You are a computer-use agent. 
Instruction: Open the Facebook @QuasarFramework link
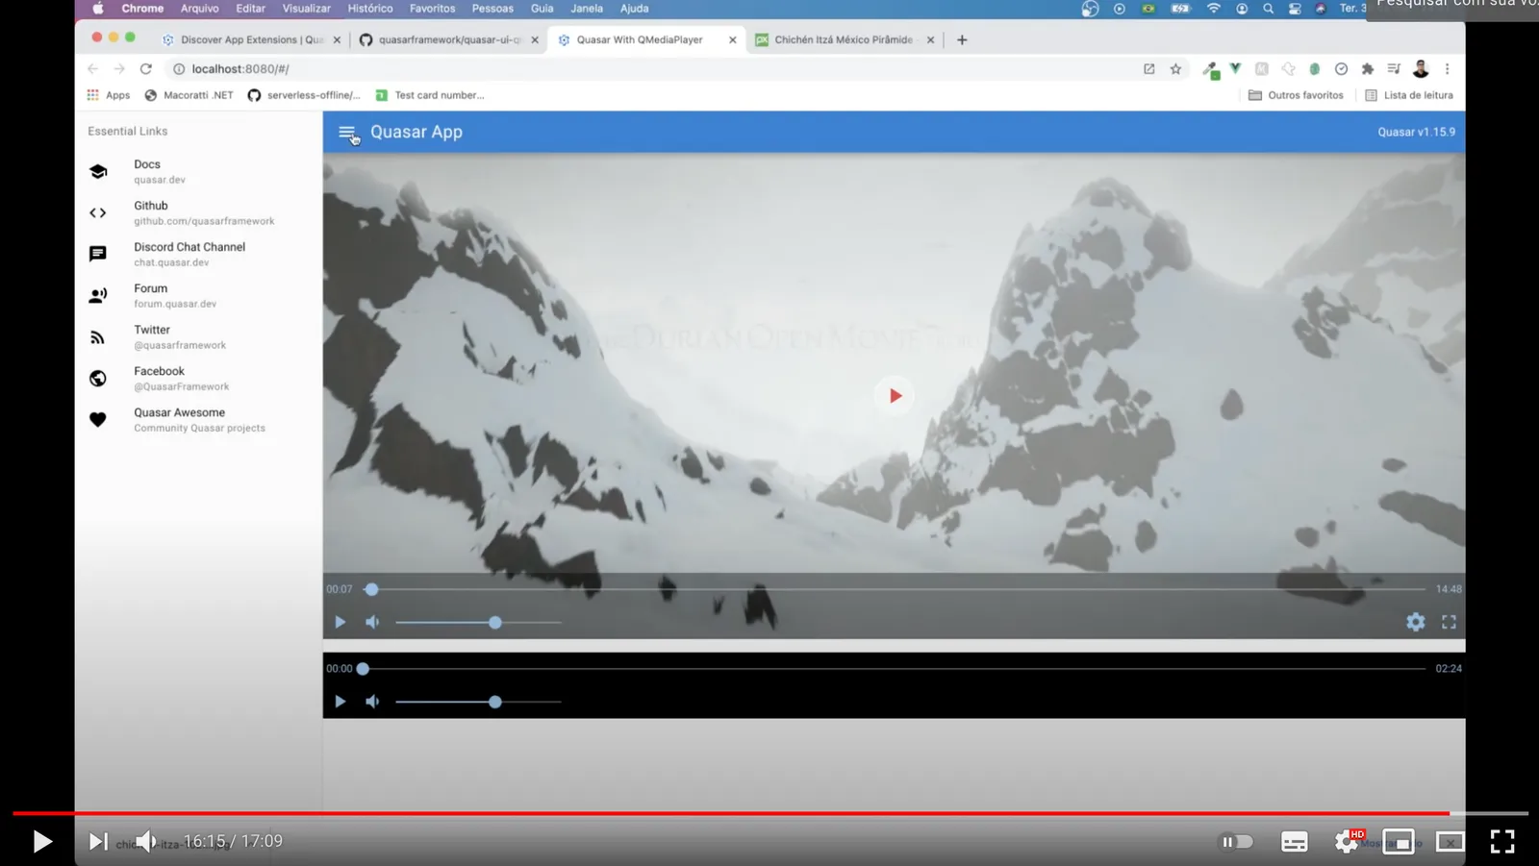[x=198, y=378]
